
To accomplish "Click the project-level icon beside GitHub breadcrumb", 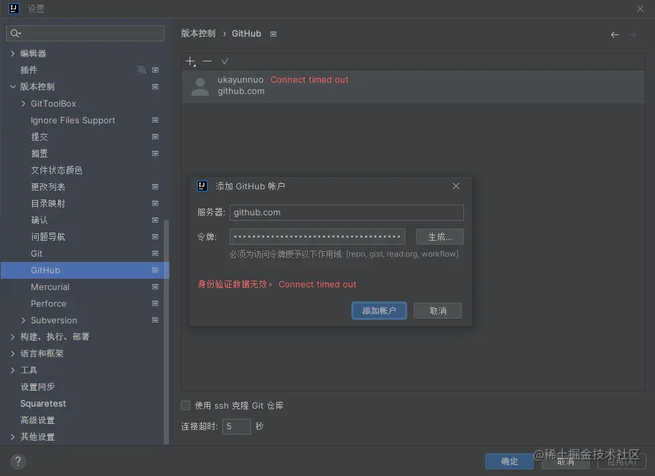I will (x=273, y=34).
